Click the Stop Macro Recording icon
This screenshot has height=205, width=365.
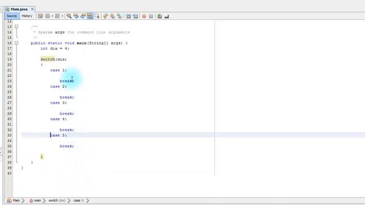pos(151,16)
